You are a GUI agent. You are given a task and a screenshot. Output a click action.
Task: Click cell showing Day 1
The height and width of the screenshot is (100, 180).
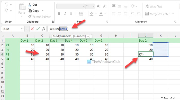[27, 41]
